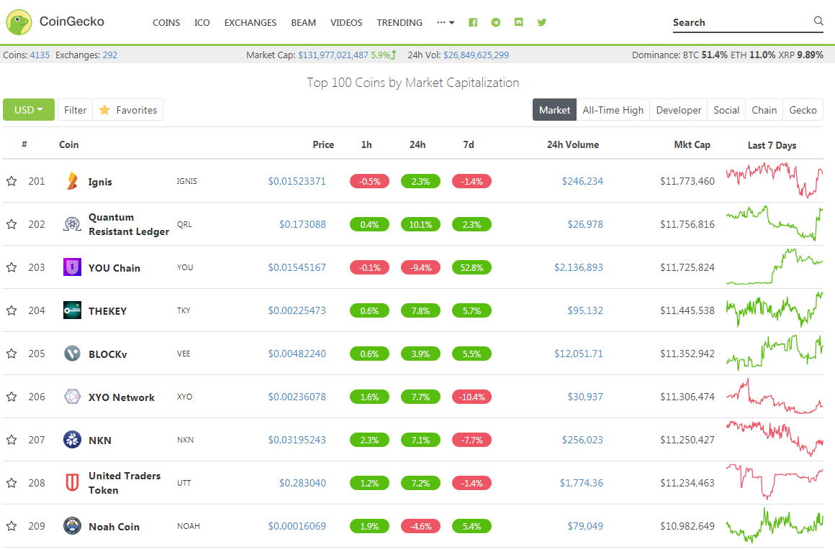Mark NKN as favorite
Image resolution: width=835 pixels, height=549 pixels.
click(12, 440)
